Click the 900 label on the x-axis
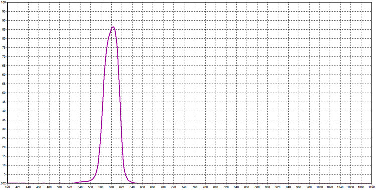This screenshot has height=190, width=376. point(267,186)
